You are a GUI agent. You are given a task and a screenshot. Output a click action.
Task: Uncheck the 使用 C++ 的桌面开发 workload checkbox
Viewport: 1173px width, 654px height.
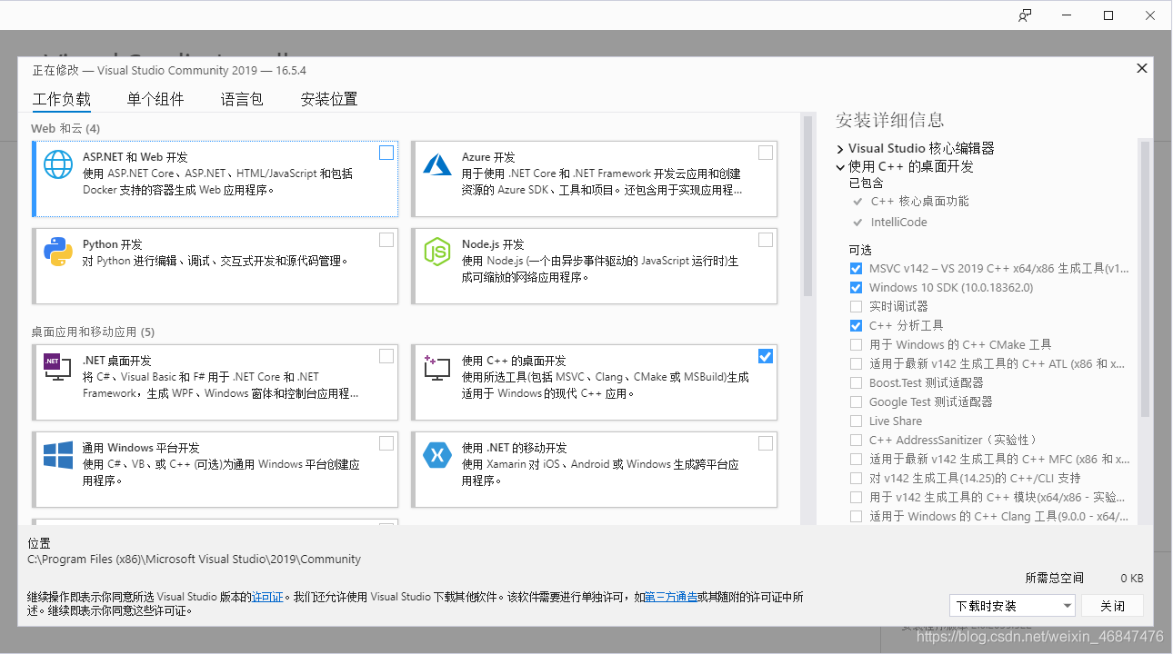pyautogui.click(x=766, y=356)
